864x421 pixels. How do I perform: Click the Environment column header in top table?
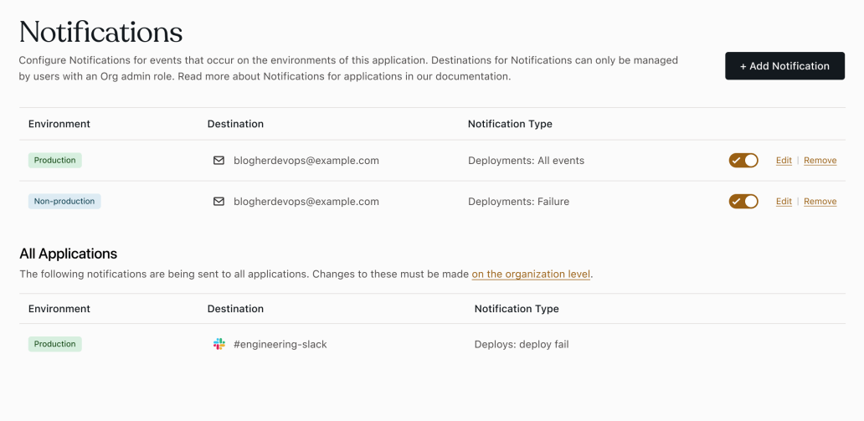(x=59, y=124)
